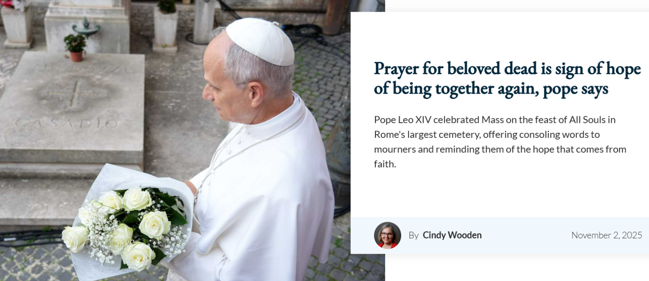
Task: Click the November 2, 2025 date
Action: point(607,235)
